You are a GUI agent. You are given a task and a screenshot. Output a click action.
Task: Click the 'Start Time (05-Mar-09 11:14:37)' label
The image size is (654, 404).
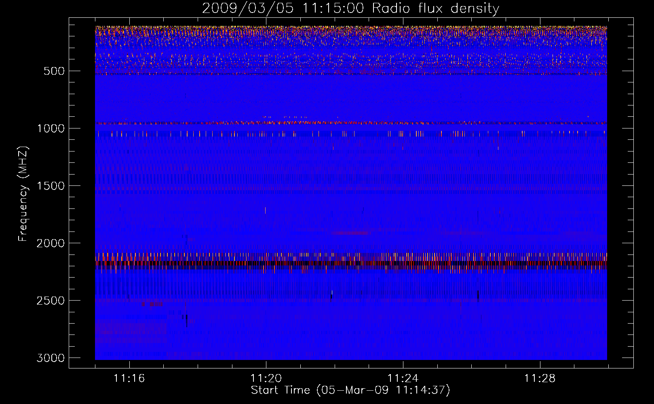click(350, 390)
